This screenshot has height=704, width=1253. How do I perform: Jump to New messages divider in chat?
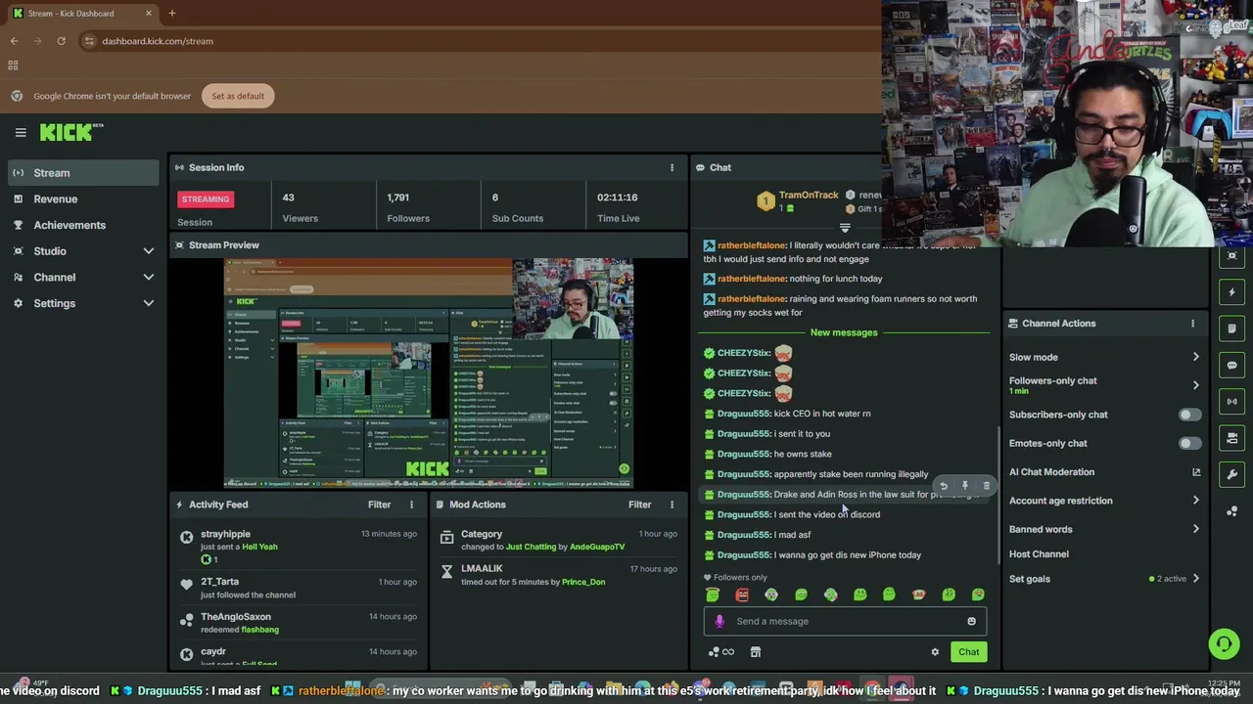point(844,332)
